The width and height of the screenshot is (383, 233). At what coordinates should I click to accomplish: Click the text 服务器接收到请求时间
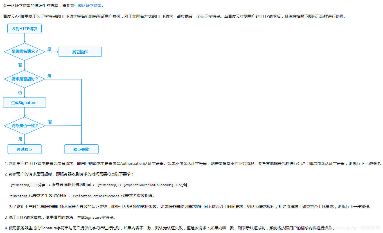[x=71, y=185]
